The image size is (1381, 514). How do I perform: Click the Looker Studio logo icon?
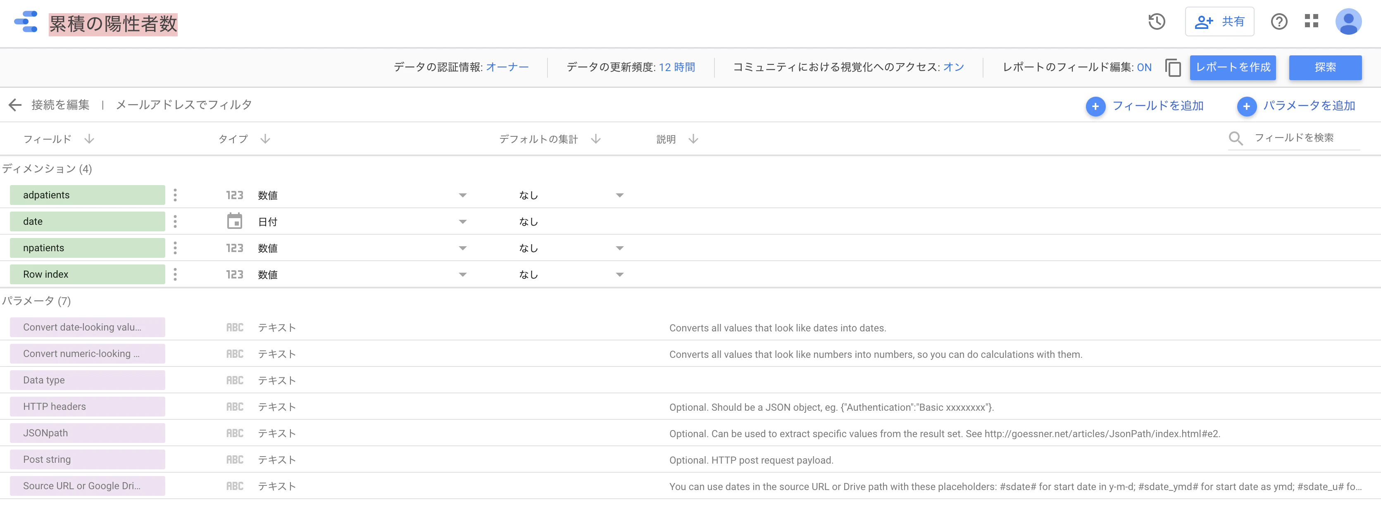(x=26, y=21)
